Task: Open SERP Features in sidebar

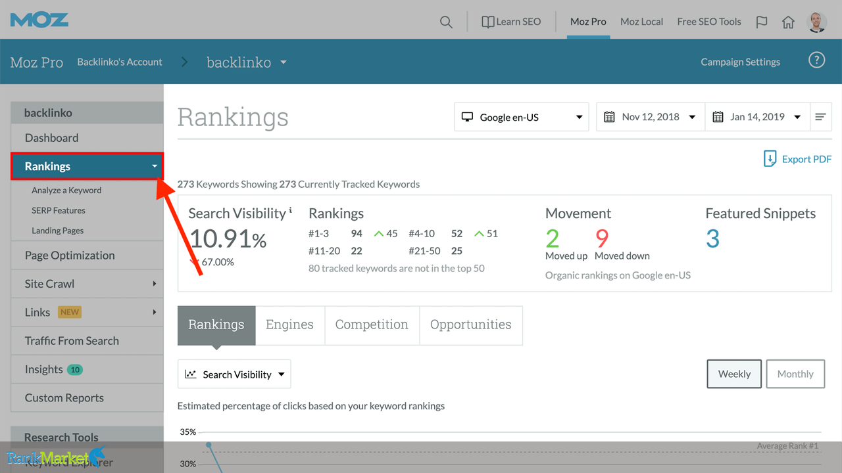Action: [x=59, y=211]
